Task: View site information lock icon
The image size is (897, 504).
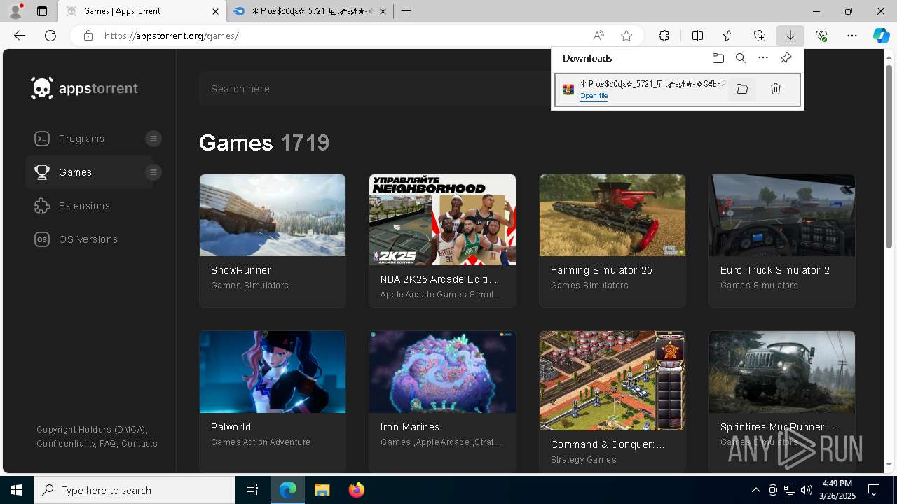Action: (88, 36)
